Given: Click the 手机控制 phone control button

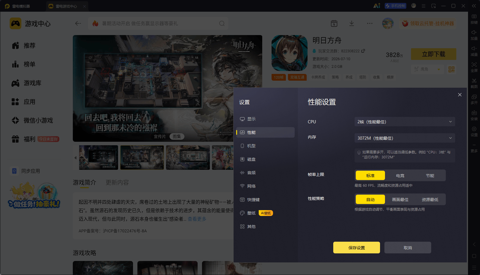Looking at the screenshot, I should tap(396, 6).
